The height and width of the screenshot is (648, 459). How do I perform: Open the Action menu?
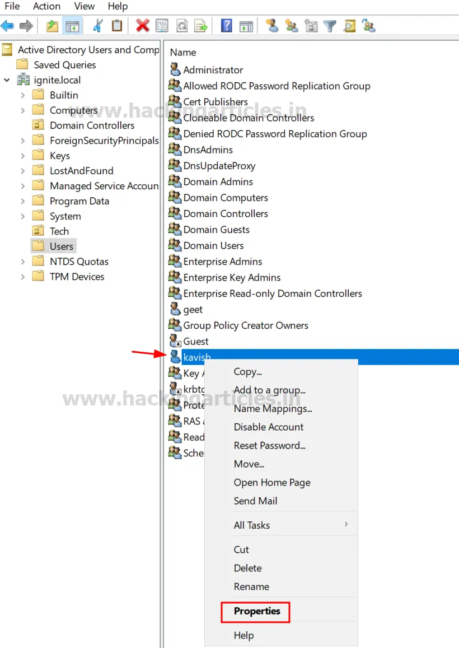(x=46, y=6)
